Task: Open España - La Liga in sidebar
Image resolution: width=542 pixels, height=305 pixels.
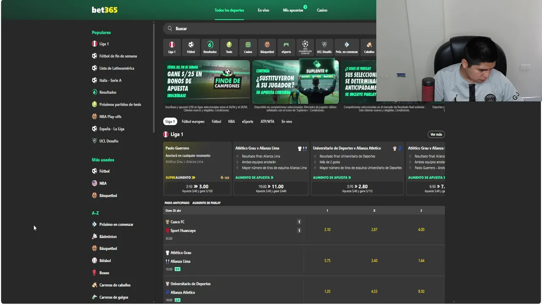Action: 108,129
